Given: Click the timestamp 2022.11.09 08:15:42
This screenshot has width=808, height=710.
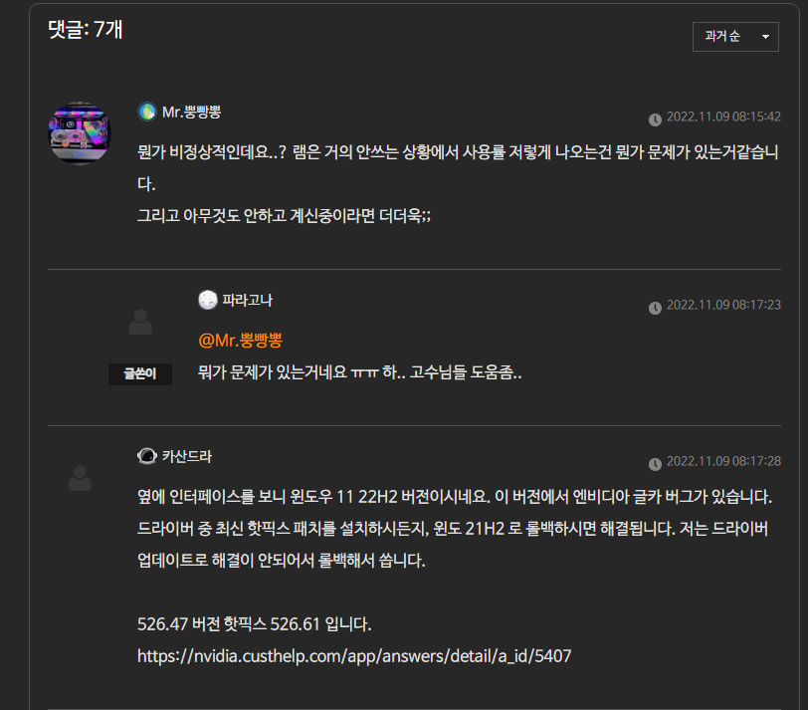Looking at the screenshot, I should click(x=723, y=118).
